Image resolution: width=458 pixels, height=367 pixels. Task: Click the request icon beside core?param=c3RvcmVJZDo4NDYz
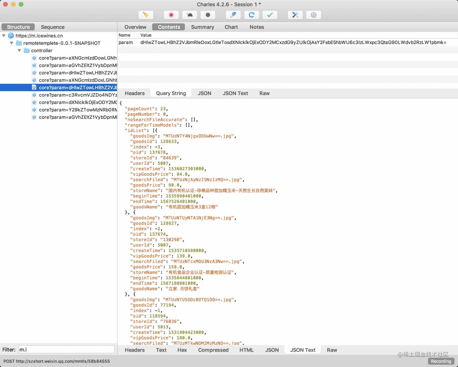(34, 95)
